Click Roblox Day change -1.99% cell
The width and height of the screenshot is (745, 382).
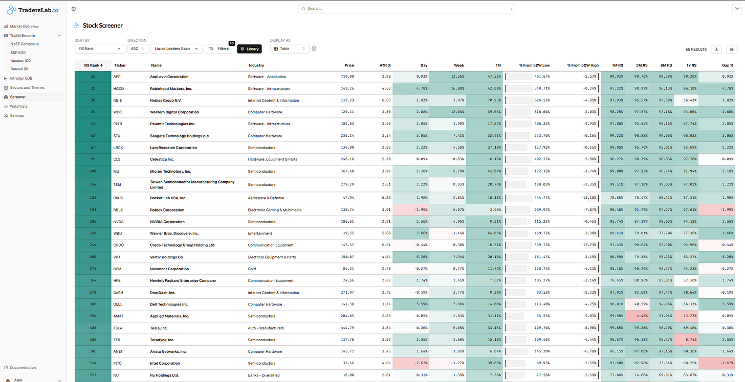(x=411, y=210)
